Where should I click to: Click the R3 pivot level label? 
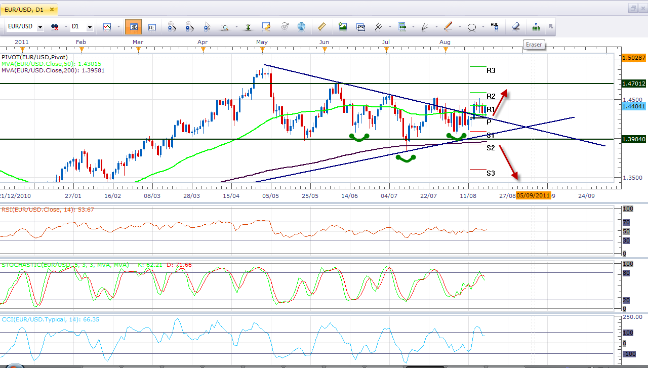tap(491, 70)
